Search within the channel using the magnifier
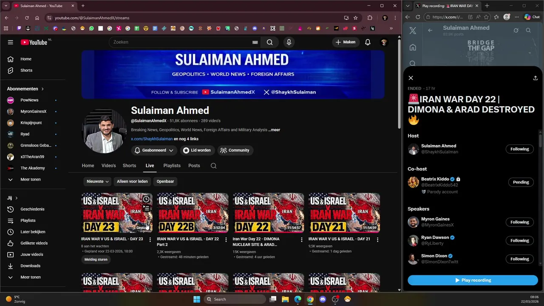 [x=213, y=166]
